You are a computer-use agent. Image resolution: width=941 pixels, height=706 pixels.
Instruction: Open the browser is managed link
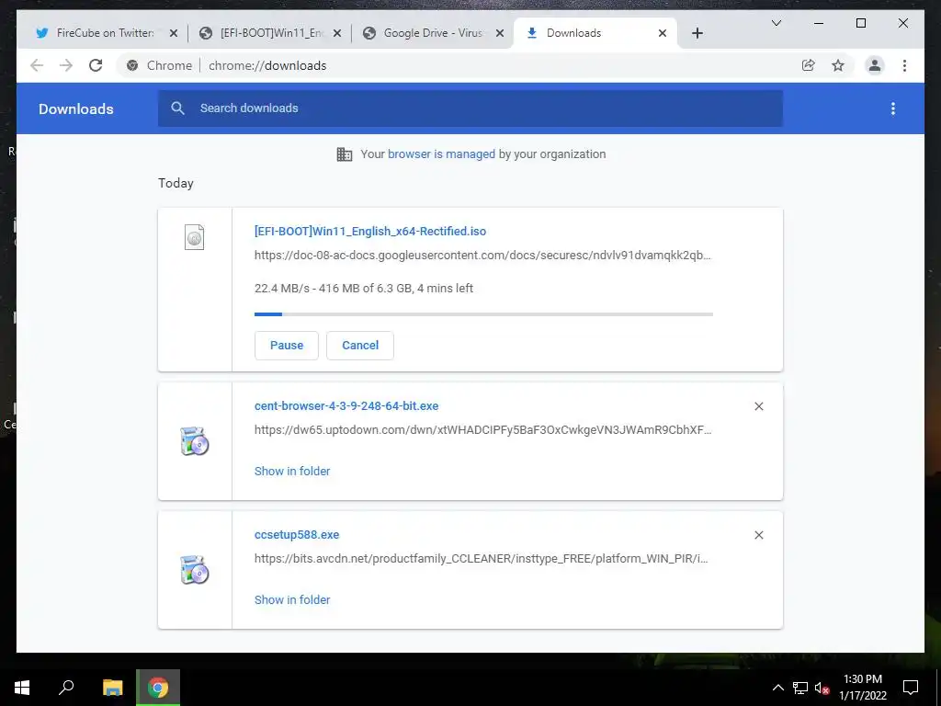coord(441,154)
